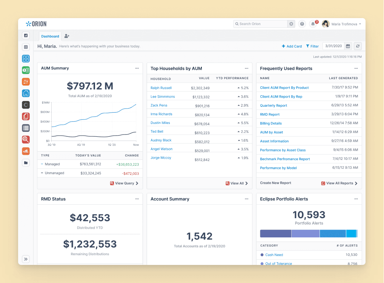Screen dimensions: 384x283
Task: Open Billing Details report
Action: pyautogui.click(x=271, y=123)
